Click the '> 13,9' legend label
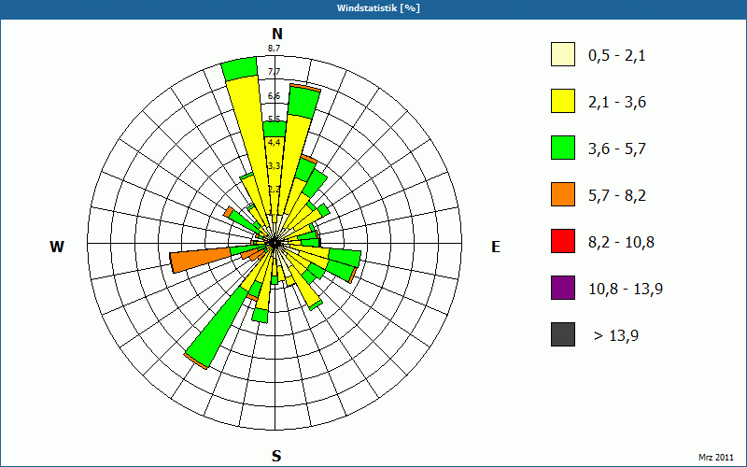This screenshot has width=747, height=467. click(x=616, y=336)
